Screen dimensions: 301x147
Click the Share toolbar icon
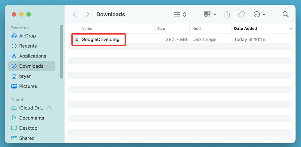click(227, 14)
